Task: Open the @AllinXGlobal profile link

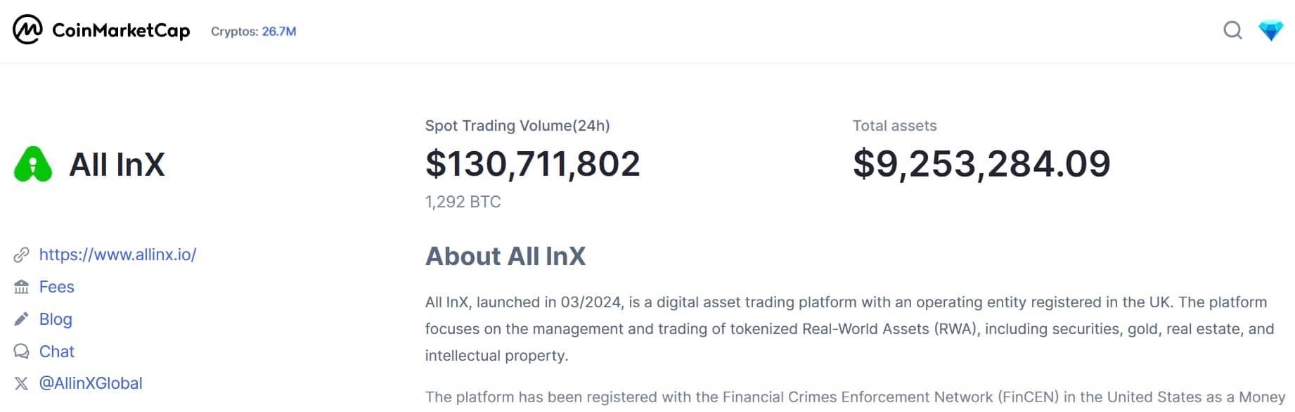Action: [x=91, y=383]
